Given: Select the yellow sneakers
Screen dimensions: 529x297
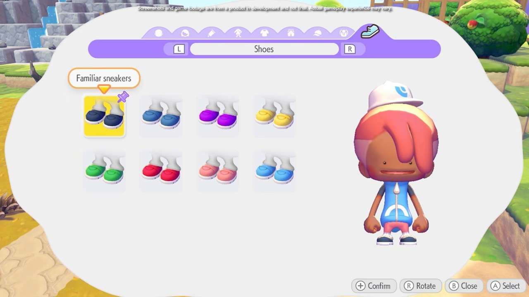Looking at the screenshot, I should coord(274,116).
